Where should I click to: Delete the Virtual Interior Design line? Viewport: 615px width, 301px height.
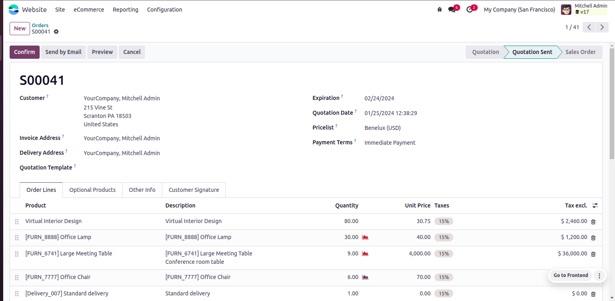[x=593, y=221]
